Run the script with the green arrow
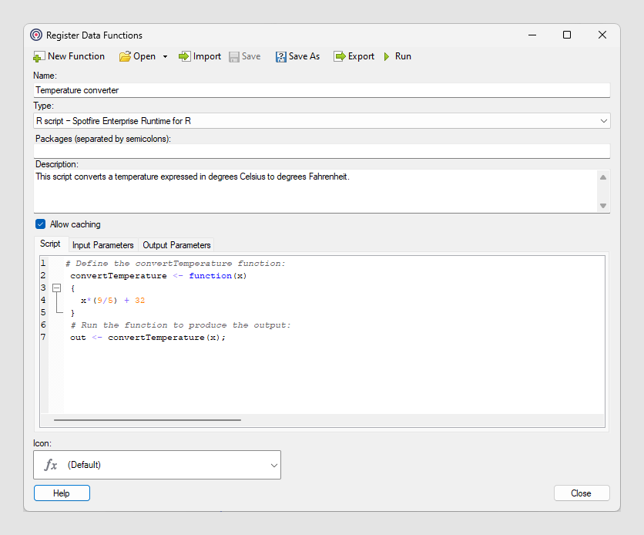Image resolution: width=644 pixels, height=535 pixels. click(x=387, y=56)
